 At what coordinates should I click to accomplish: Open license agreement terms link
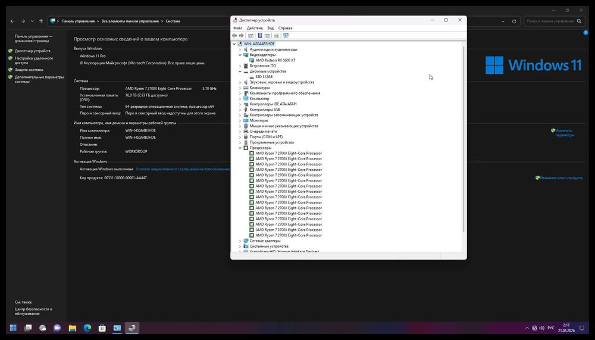coord(183,169)
